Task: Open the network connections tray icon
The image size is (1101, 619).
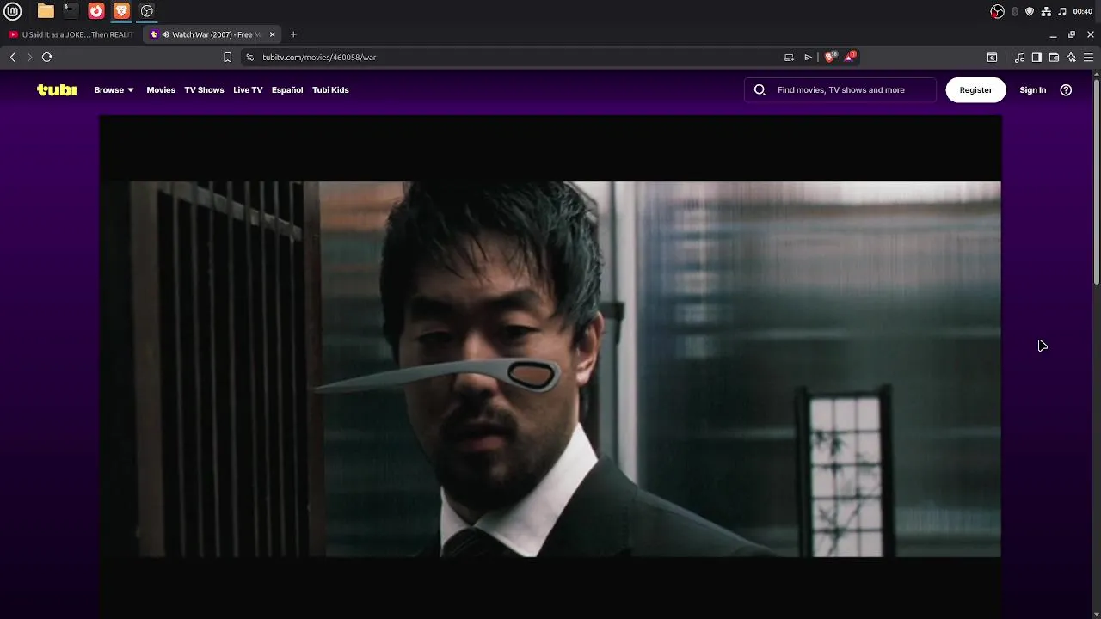Action: click(x=1046, y=11)
